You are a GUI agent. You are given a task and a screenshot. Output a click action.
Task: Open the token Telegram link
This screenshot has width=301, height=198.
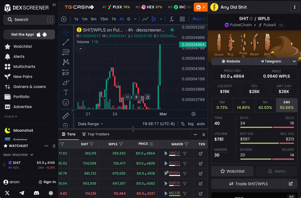271,61
